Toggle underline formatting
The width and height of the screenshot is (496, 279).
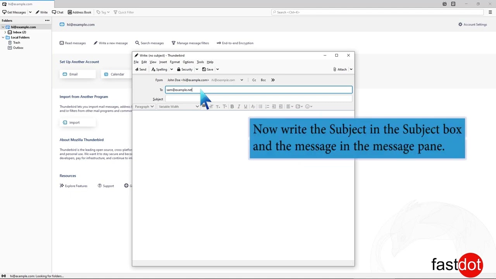click(245, 107)
